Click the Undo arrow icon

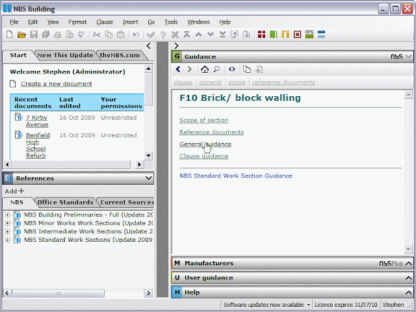[x=136, y=34]
